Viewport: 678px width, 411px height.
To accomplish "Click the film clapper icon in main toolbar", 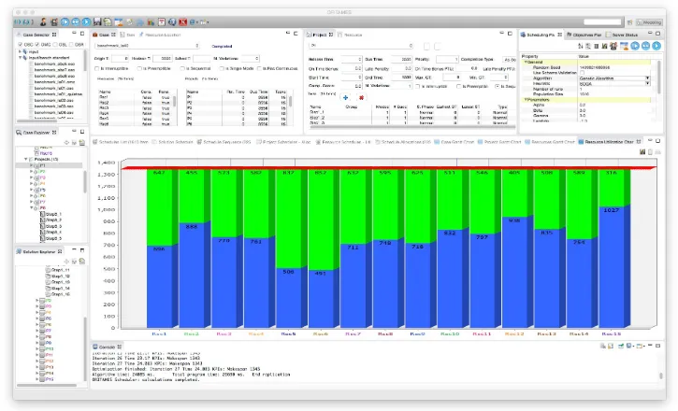I will (54, 21).
